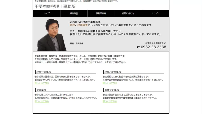202x114 pixels.
Task: Open the 事務所案内 navigation item
Action: click(x=101, y=13)
